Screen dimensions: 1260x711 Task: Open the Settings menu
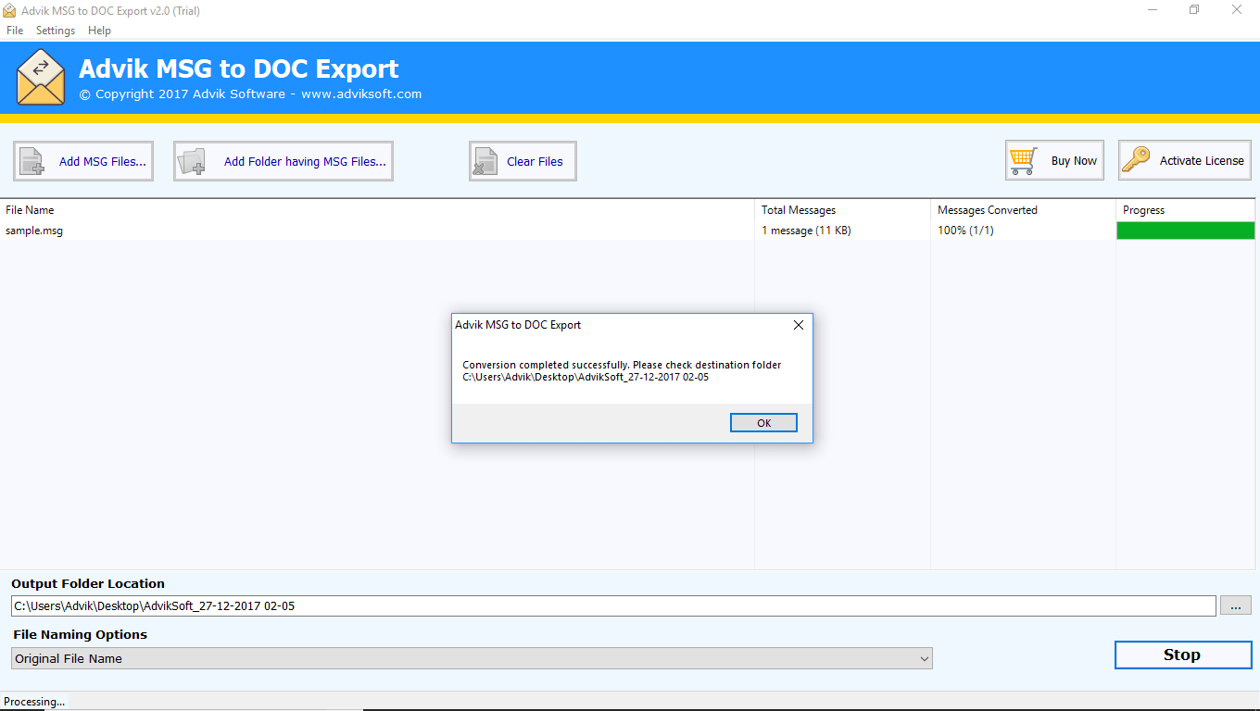click(x=56, y=31)
